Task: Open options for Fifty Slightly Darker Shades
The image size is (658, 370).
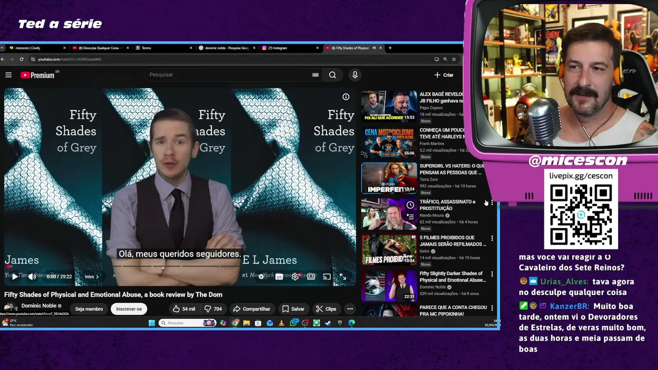Action: (492, 274)
